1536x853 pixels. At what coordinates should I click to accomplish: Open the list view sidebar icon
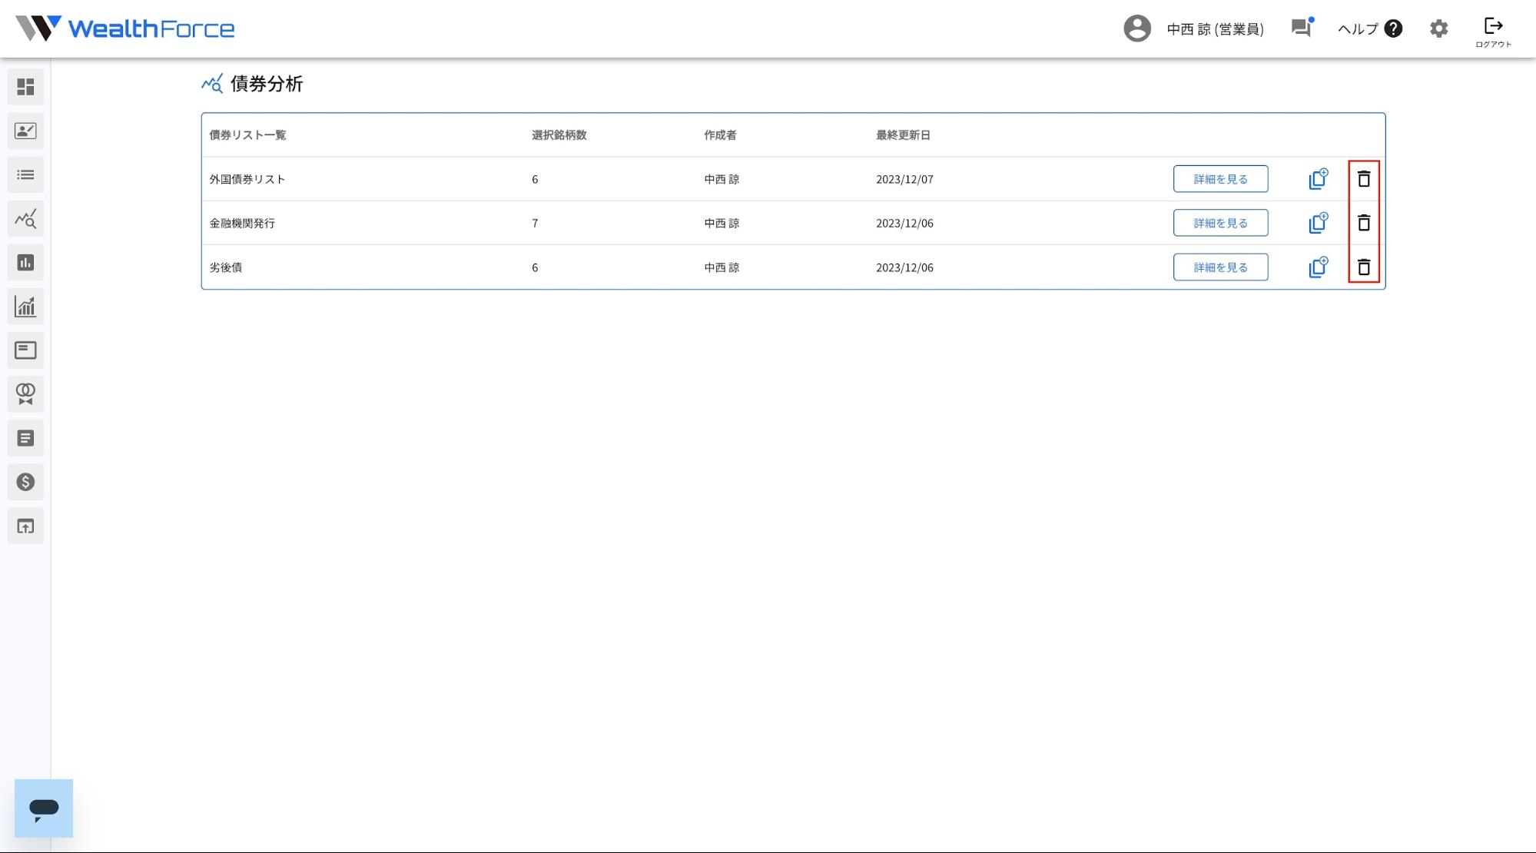25,175
